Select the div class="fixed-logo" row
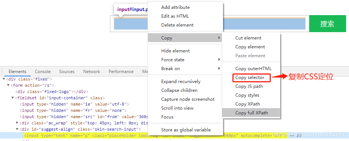The image size is (349, 141). click(52, 92)
